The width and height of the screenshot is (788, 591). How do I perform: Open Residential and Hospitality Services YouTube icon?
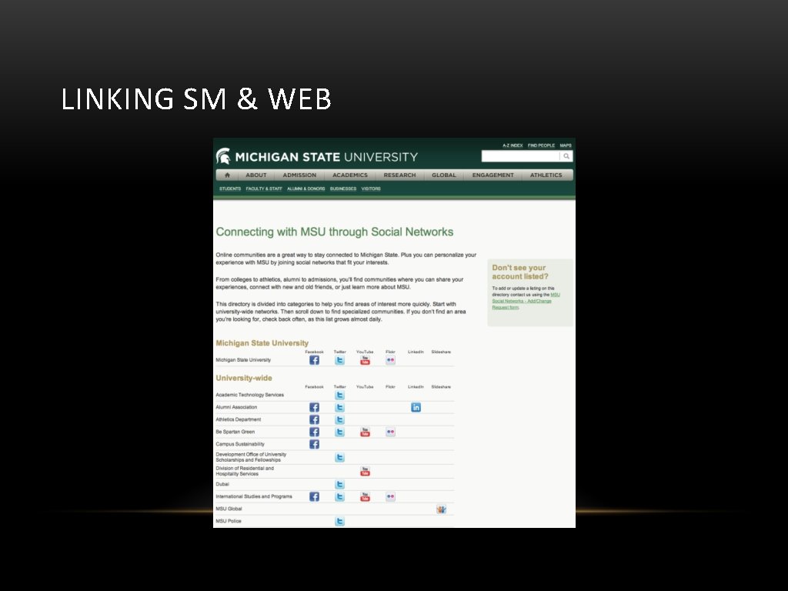coord(366,472)
